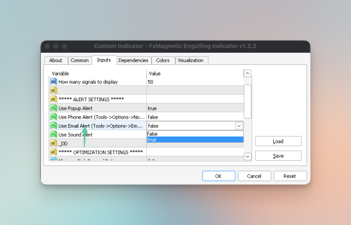Click the scrollbar down arrow in inputs list
This screenshot has width=351, height=225.
(x=247, y=157)
